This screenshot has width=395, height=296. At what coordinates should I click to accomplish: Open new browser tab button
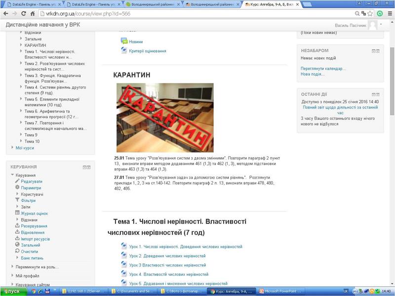[306, 4]
